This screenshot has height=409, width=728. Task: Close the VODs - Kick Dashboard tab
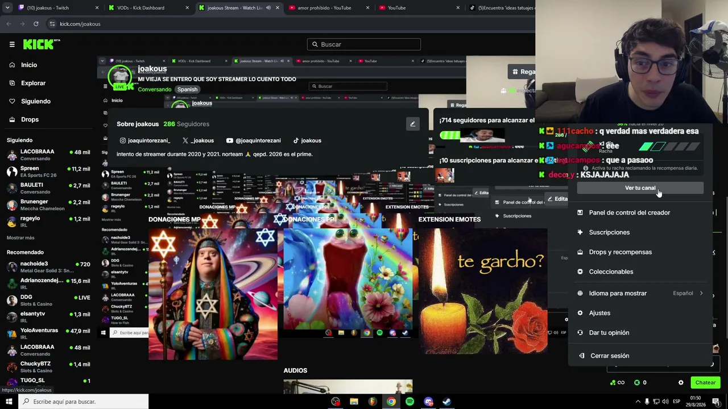[187, 8]
